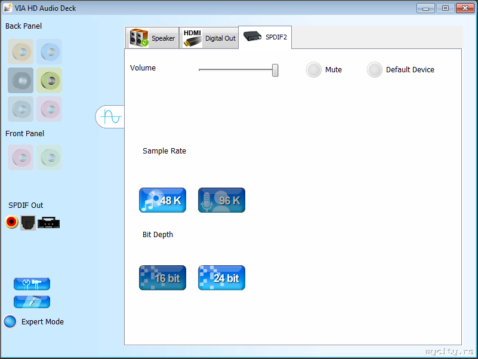Select the SPDIF2 tab
Viewport: 478px width, 359px height.
tap(265, 37)
